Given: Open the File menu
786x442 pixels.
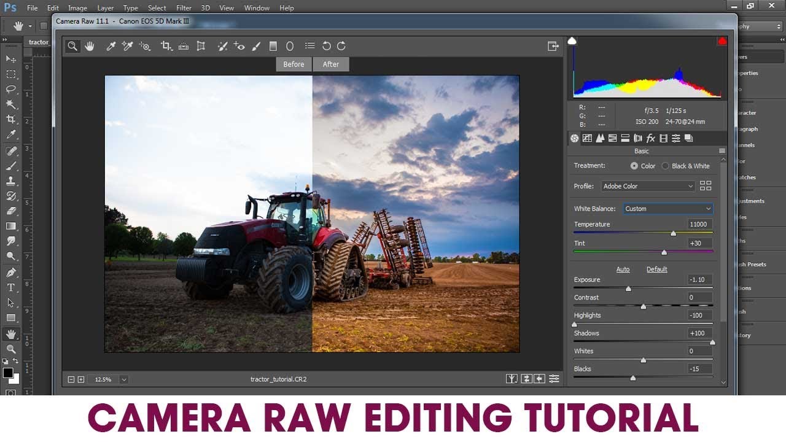Looking at the screenshot, I should [x=33, y=8].
